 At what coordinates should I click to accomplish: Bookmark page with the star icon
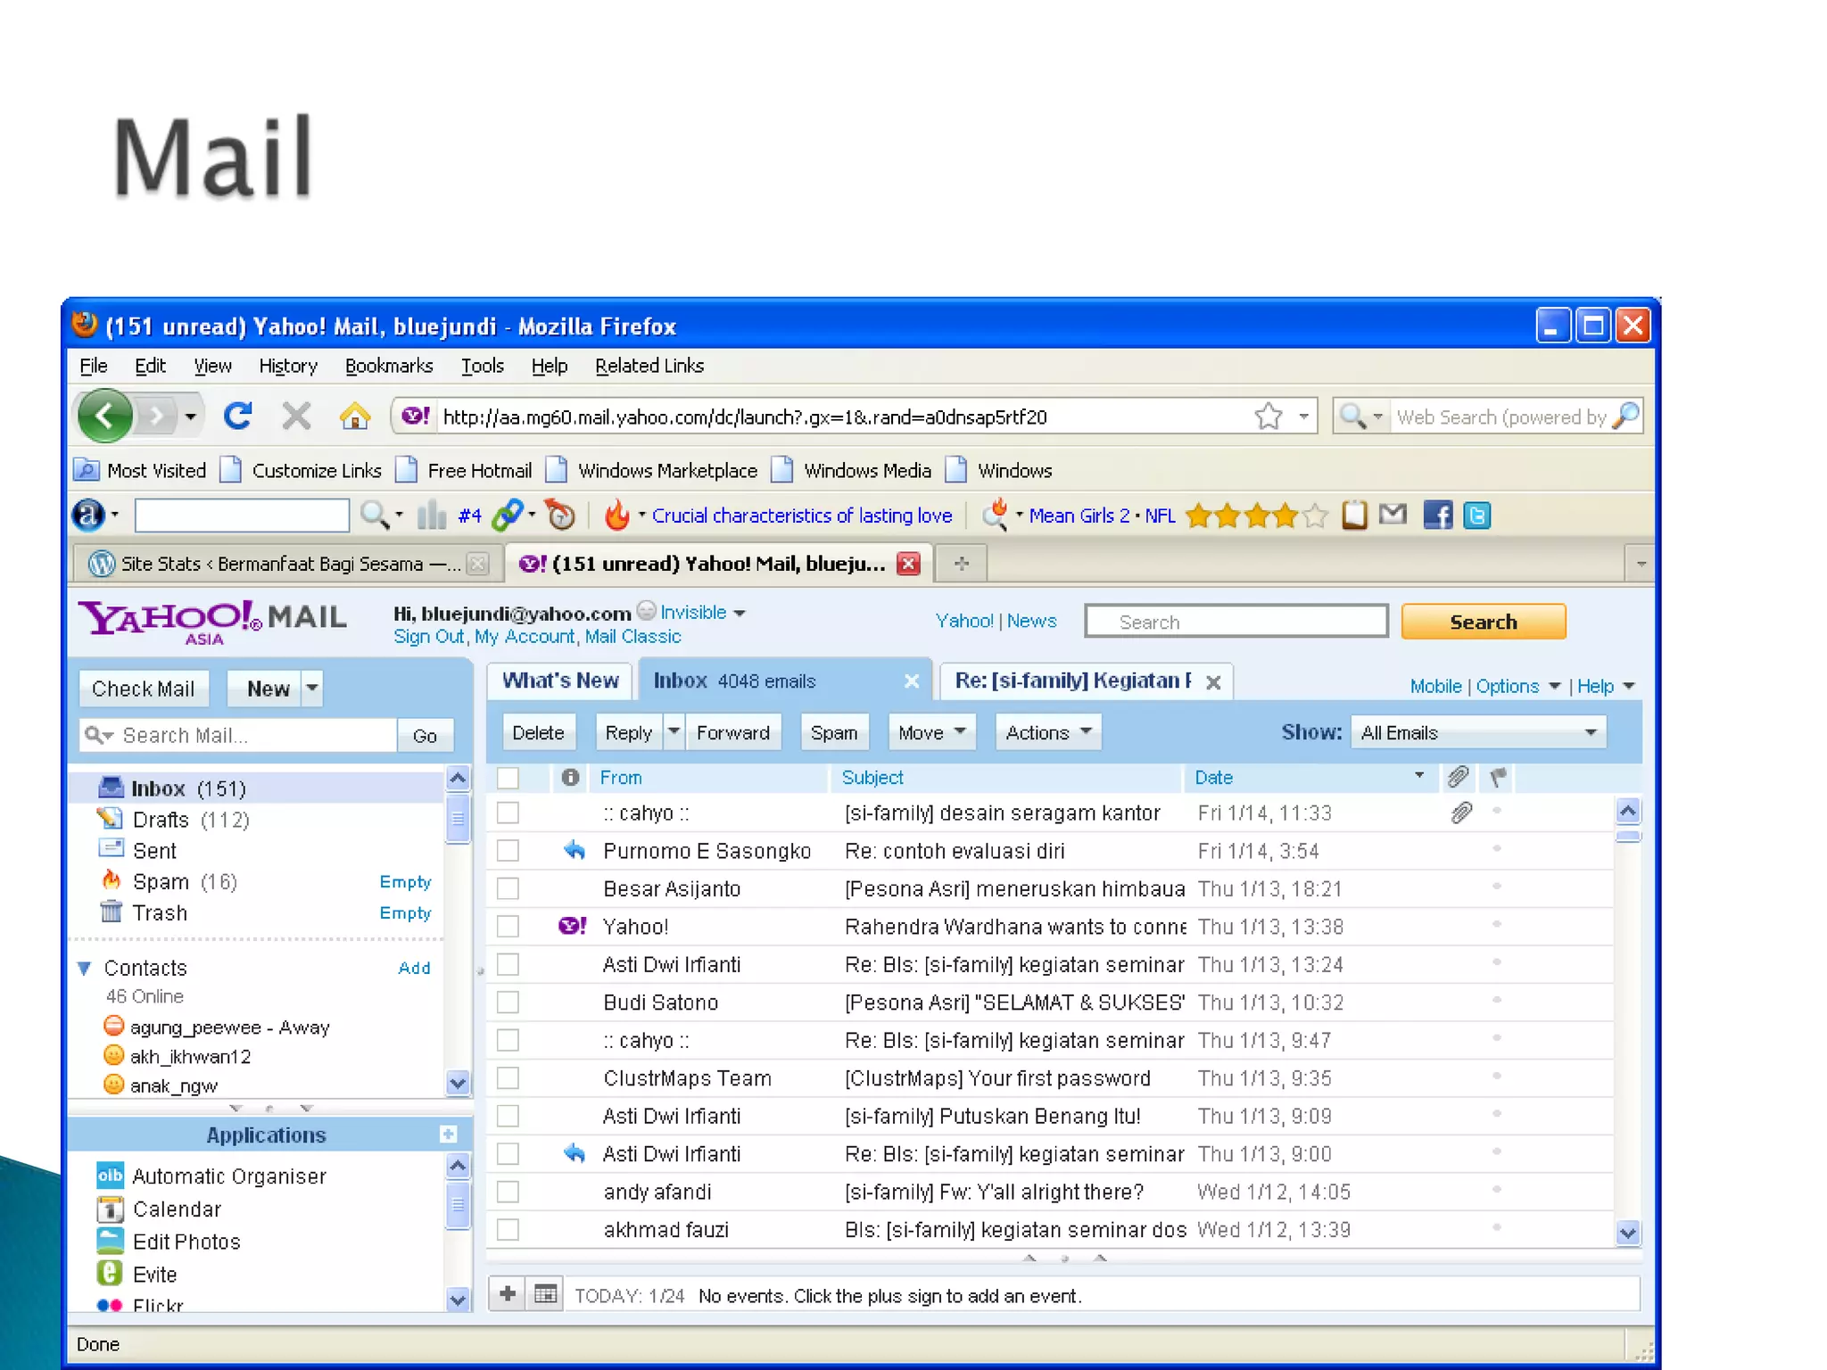[1268, 416]
